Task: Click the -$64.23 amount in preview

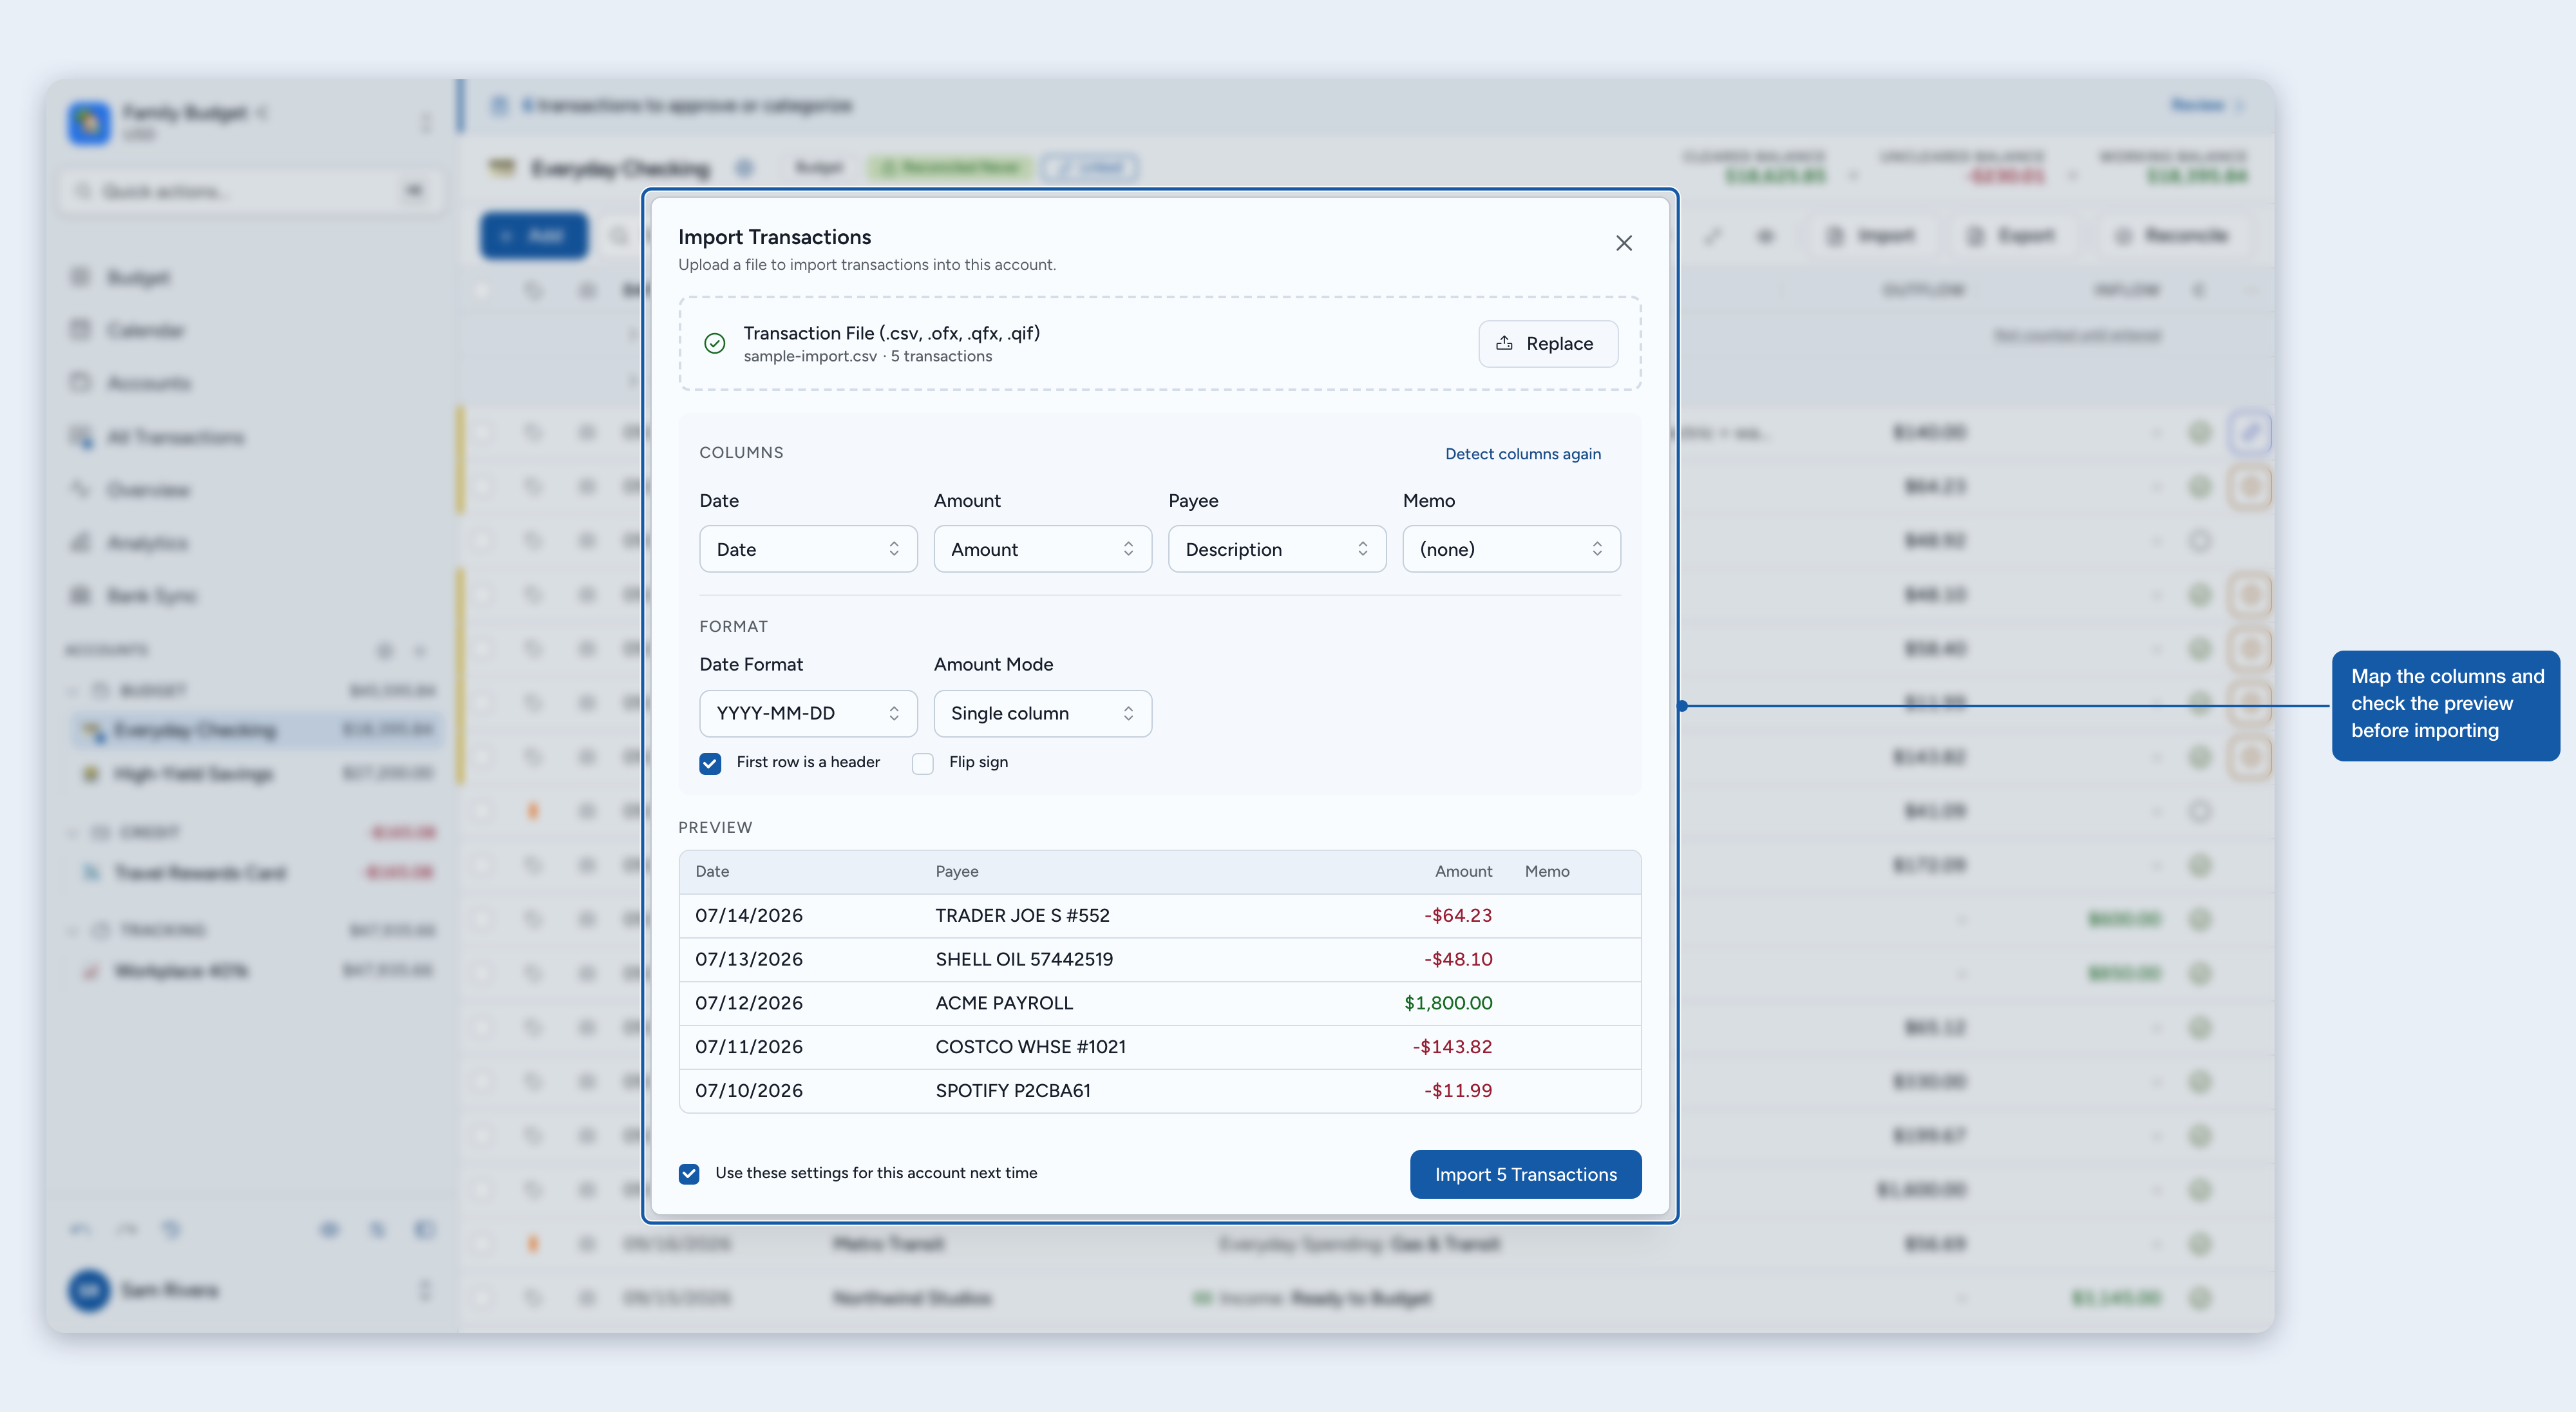Action: pyautogui.click(x=1458, y=915)
